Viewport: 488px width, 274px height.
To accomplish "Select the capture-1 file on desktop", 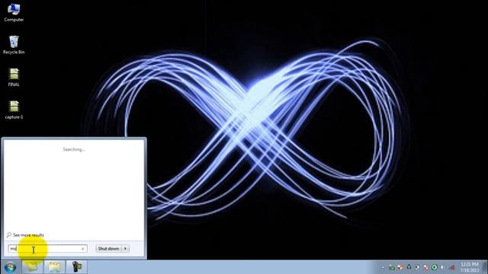I will pos(14,110).
